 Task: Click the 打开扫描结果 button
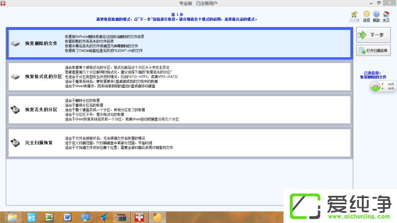pyautogui.click(x=373, y=50)
